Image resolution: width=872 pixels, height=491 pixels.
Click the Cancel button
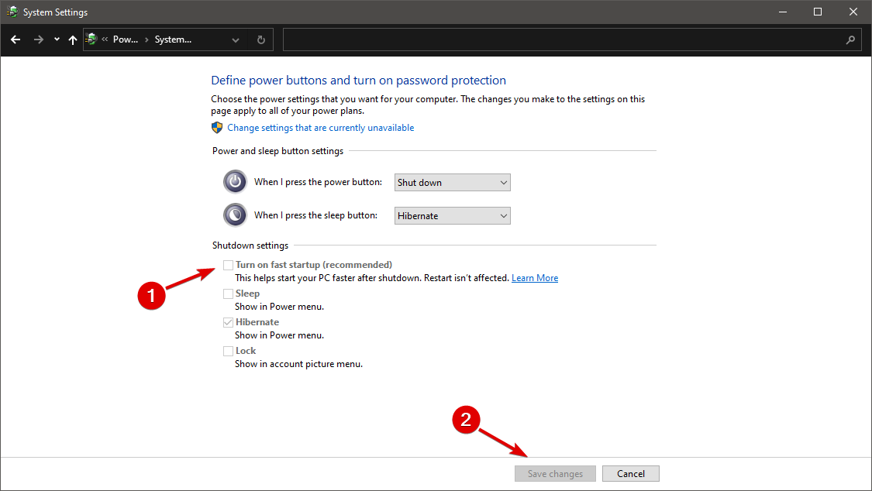point(631,474)
